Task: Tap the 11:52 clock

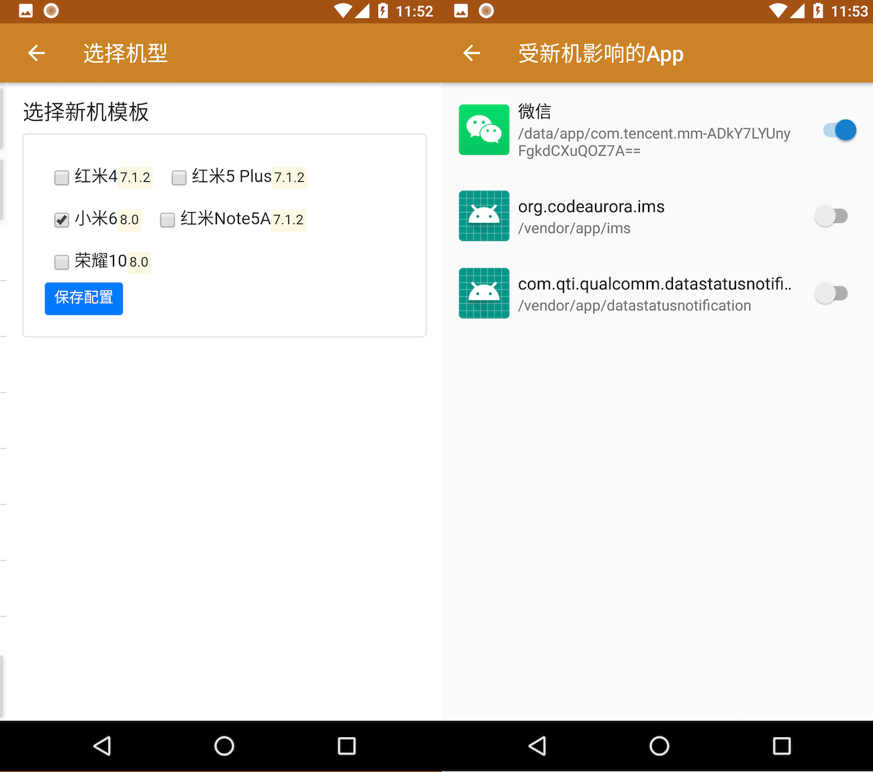Action: (x=414, y=11)
